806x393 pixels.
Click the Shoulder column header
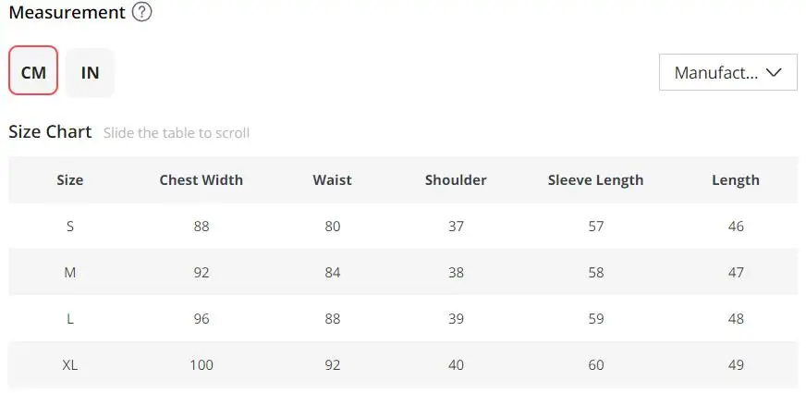(x=456, y=180)
